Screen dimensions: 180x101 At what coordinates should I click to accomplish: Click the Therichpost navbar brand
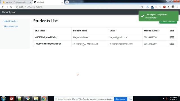click(x=9, y=12)
